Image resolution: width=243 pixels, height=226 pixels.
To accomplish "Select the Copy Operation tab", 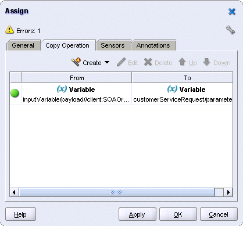I will [67, 45].
